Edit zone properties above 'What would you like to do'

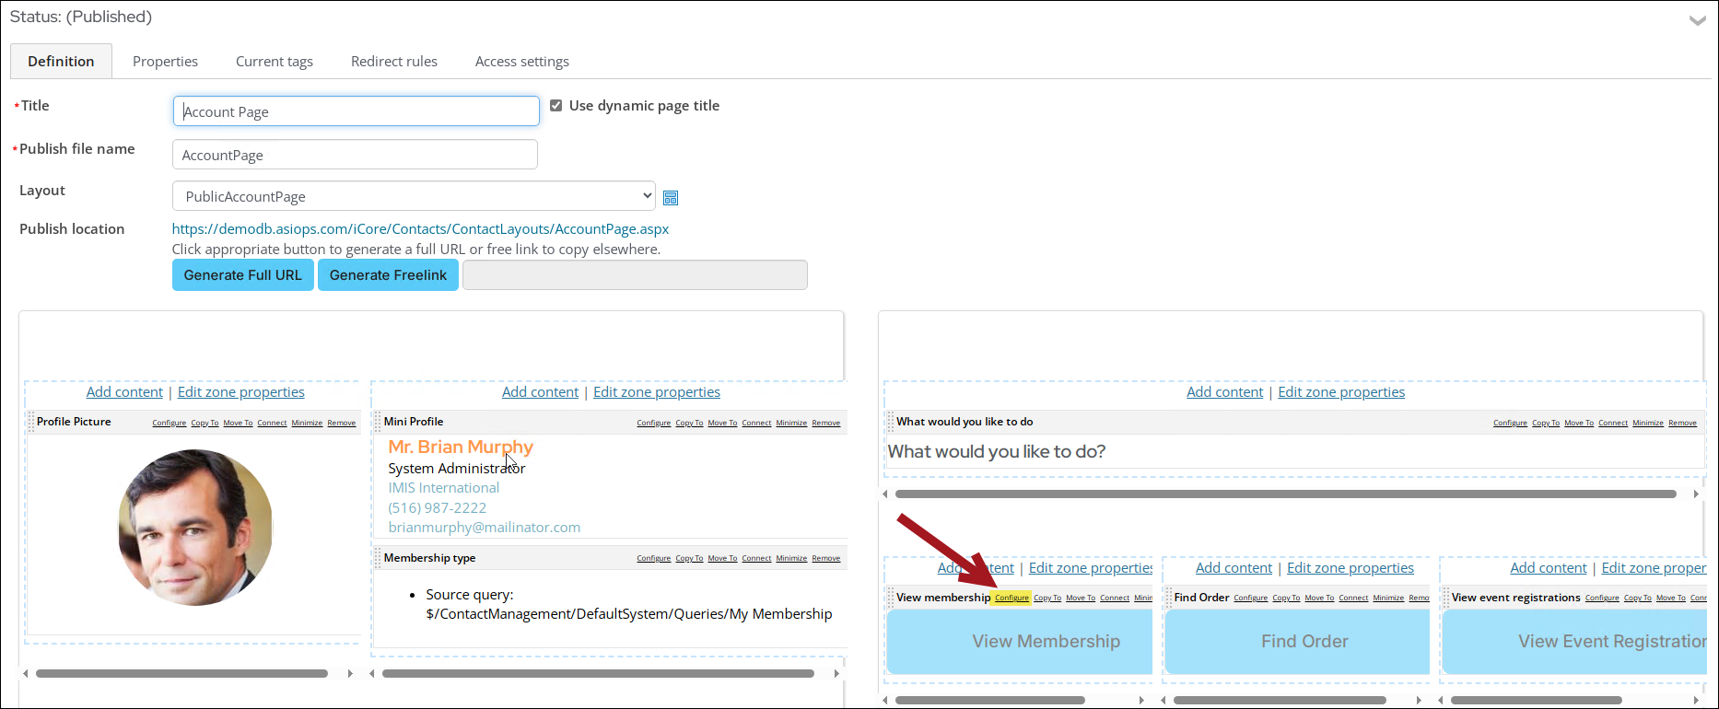(x=1341, y=391)
